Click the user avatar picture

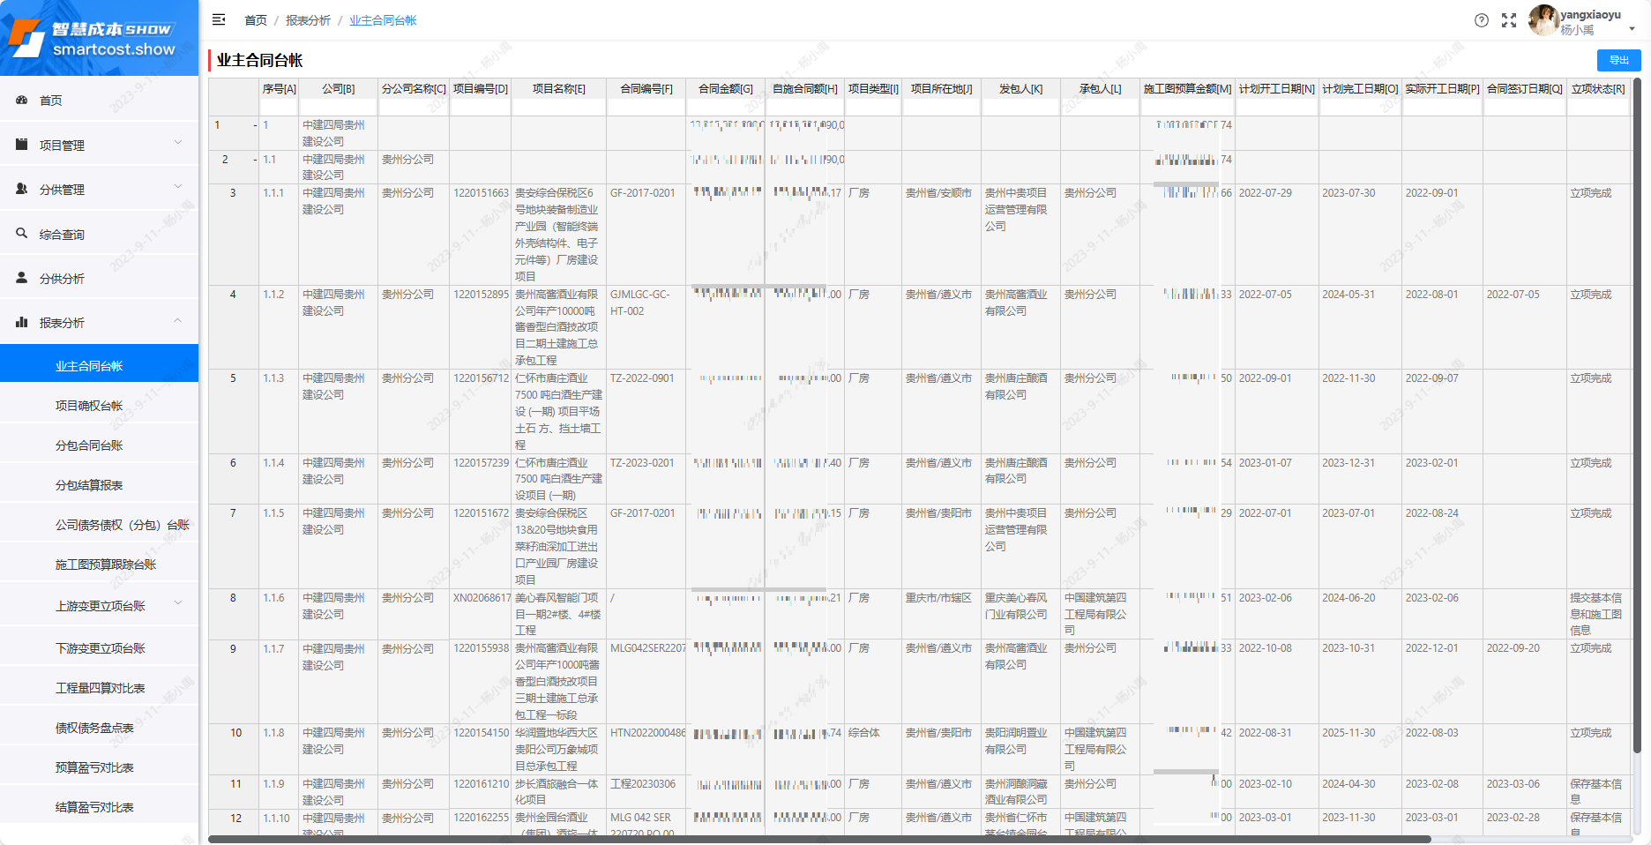1543,20
